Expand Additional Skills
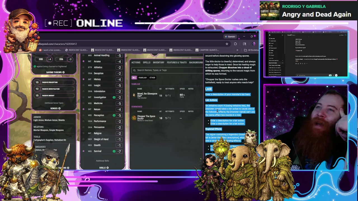This screenshot has width=358, height=201. (x=102, y=161)
